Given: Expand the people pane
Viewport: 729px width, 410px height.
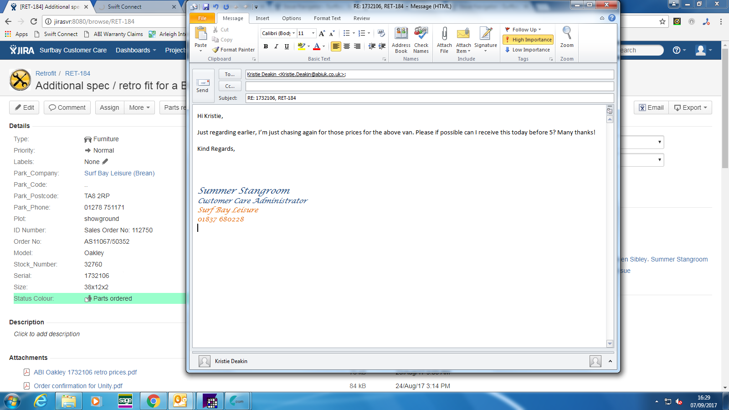Looking at the screenshot, I should [610, 361].
